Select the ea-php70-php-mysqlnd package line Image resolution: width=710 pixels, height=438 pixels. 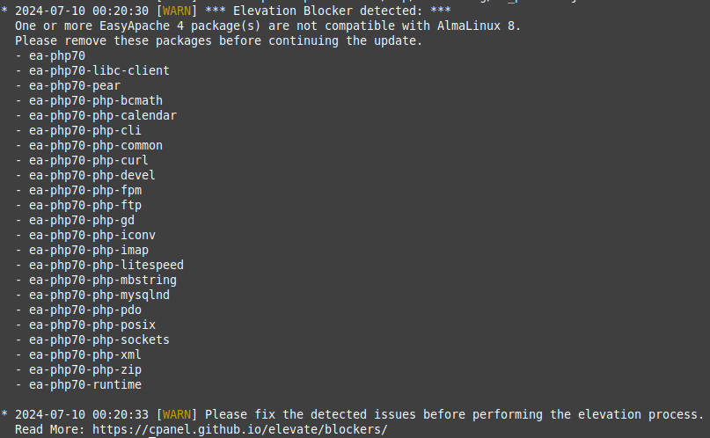click(99, 295)
